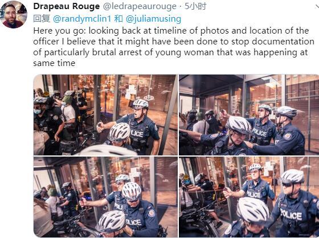Click the Drapeau Rouge display name
This screenshot has height=238, width=319.
pyautogui.click(x=67, y=6)
